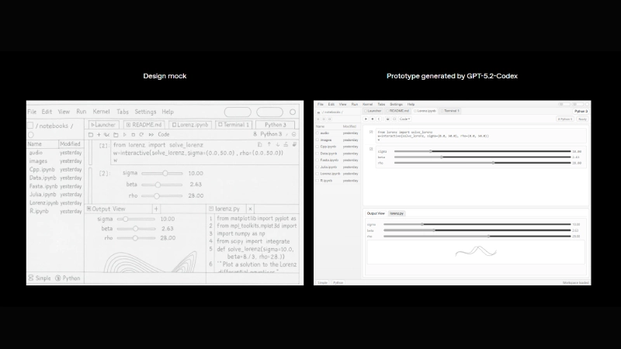Click the Python button in prototype status bar

pos(338,282)
